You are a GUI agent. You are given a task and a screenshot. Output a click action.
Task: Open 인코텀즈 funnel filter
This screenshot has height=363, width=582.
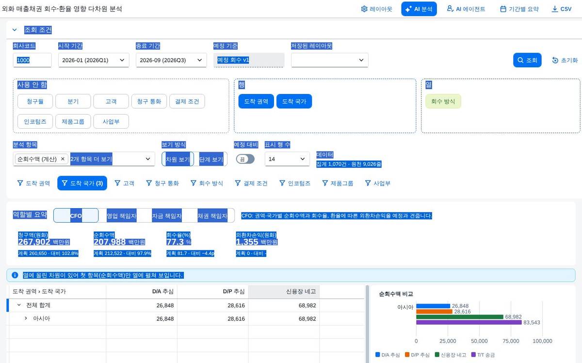point(296,183)
